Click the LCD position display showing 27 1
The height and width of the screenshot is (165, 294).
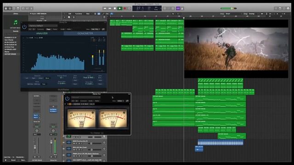tap(140, 8)
